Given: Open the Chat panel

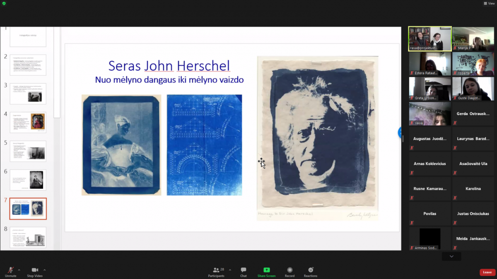Looking at the screenshot, I should 244,272.
